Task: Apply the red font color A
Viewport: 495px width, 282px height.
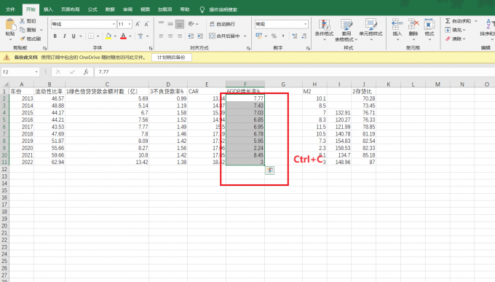Action: pyautogui.click(x=124, y=36)
